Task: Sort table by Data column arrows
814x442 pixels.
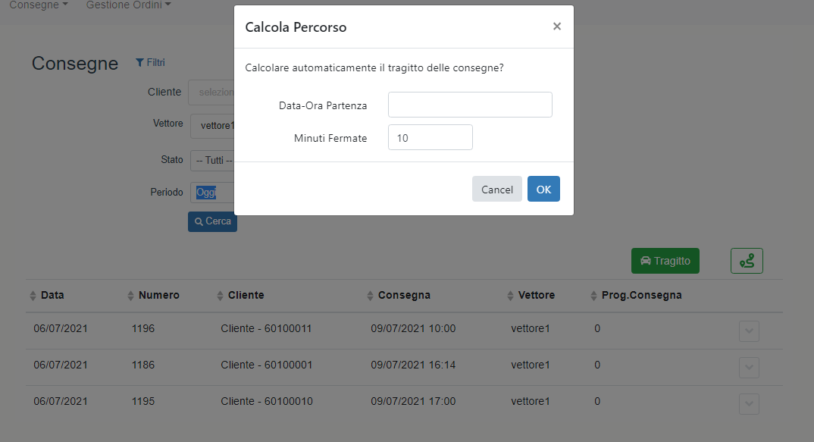Action: pyautogui.click(x=33, y=296)
